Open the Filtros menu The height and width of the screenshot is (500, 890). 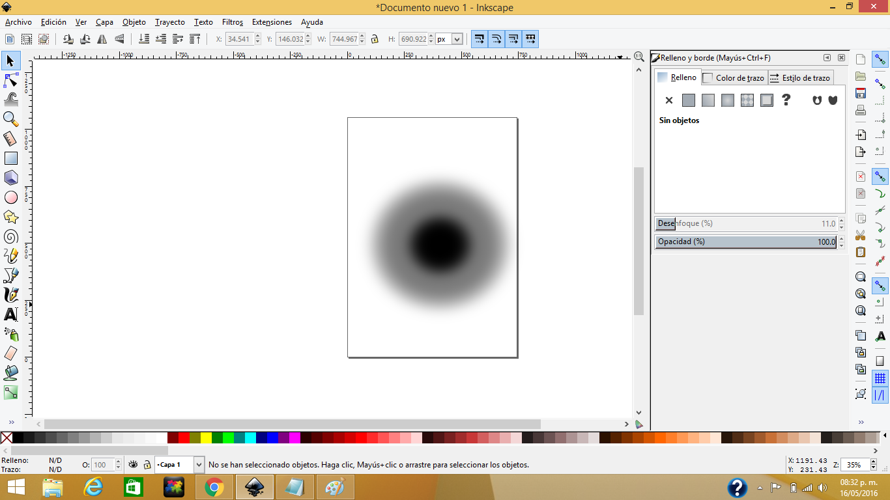(x=232, y=21)
